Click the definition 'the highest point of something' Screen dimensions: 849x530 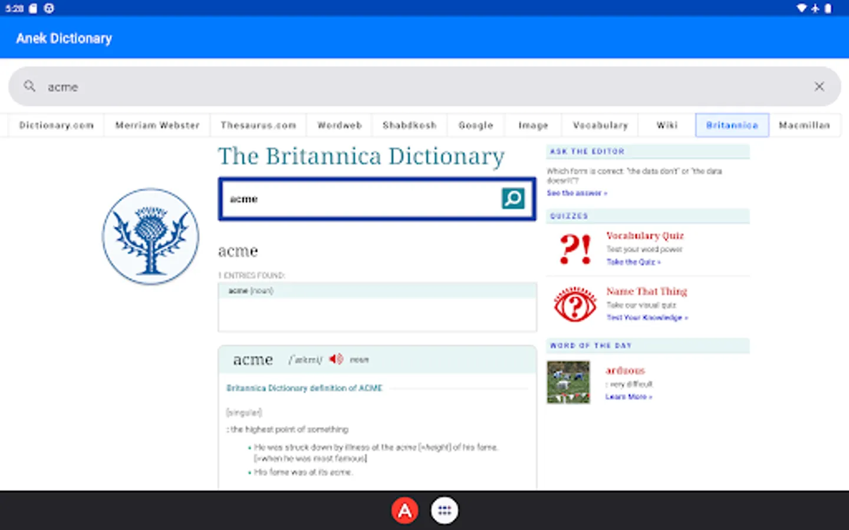(x=288, y=429)
